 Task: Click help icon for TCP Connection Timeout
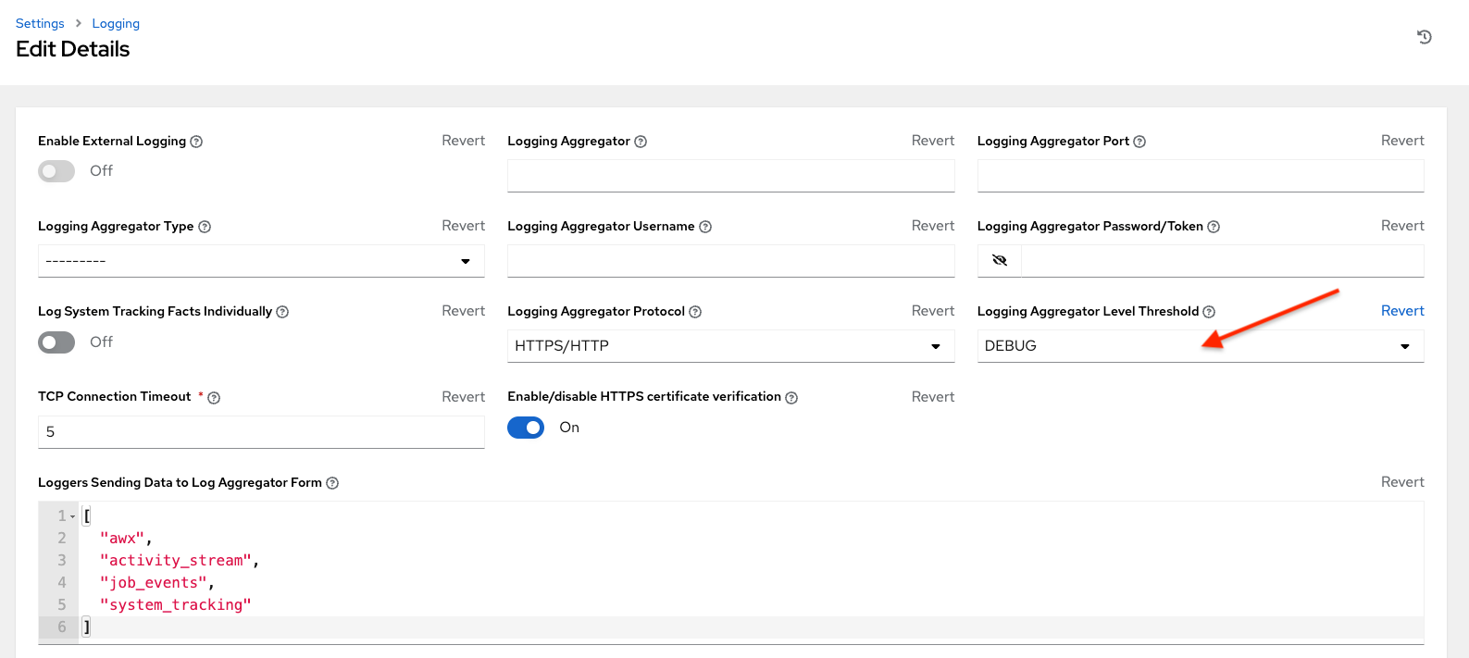(x=214, y=398)
